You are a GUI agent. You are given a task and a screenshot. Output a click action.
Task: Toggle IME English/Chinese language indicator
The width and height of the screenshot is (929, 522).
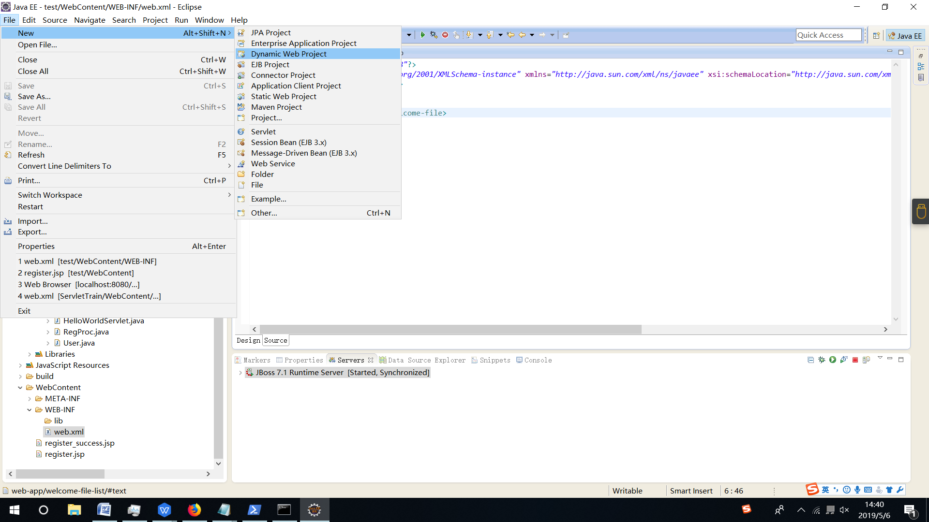825,490
